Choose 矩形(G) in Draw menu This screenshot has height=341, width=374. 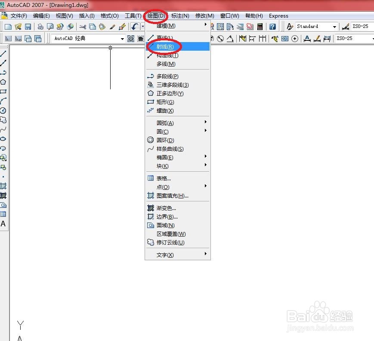coord(178,102)
